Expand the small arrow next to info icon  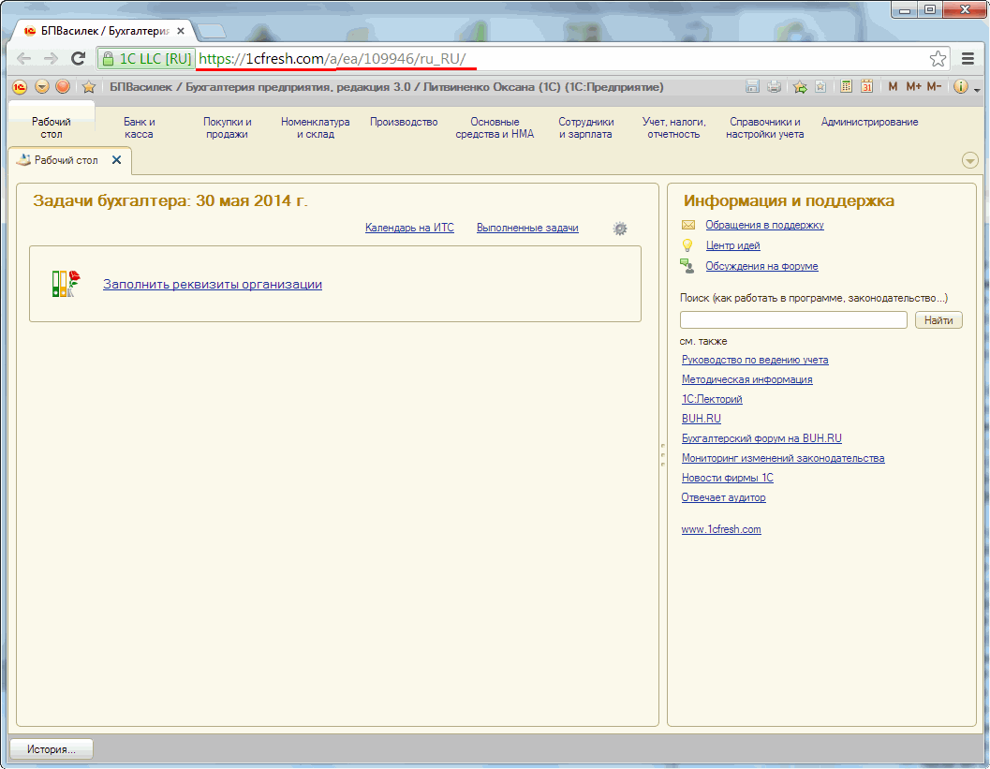(x=978, y=90)
